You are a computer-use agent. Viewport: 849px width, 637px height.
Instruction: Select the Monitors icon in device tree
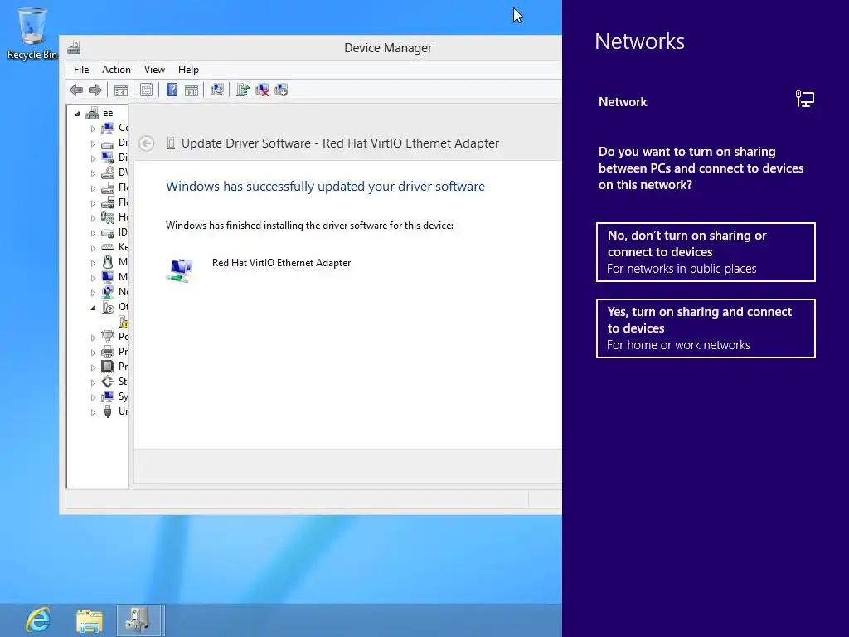[108, 277]
